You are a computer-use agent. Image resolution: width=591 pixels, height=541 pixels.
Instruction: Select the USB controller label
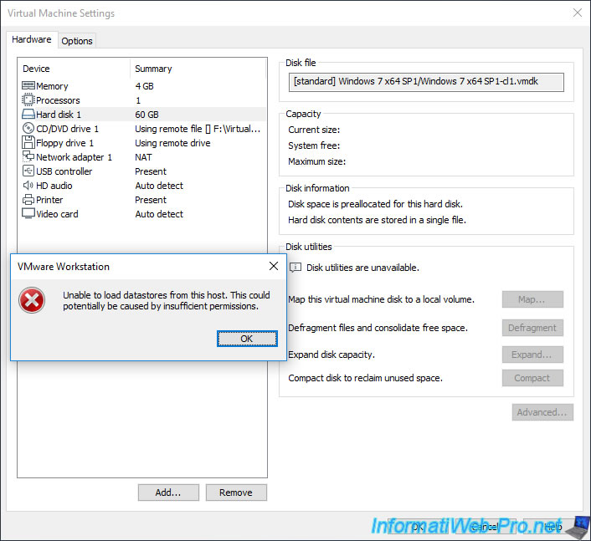click(x=64, y=171)
